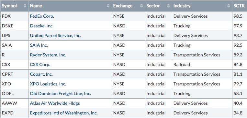Click Expeditors Intl of Washington link
The width and height of the screenshot is (247, 118).
tap(64, 113)
